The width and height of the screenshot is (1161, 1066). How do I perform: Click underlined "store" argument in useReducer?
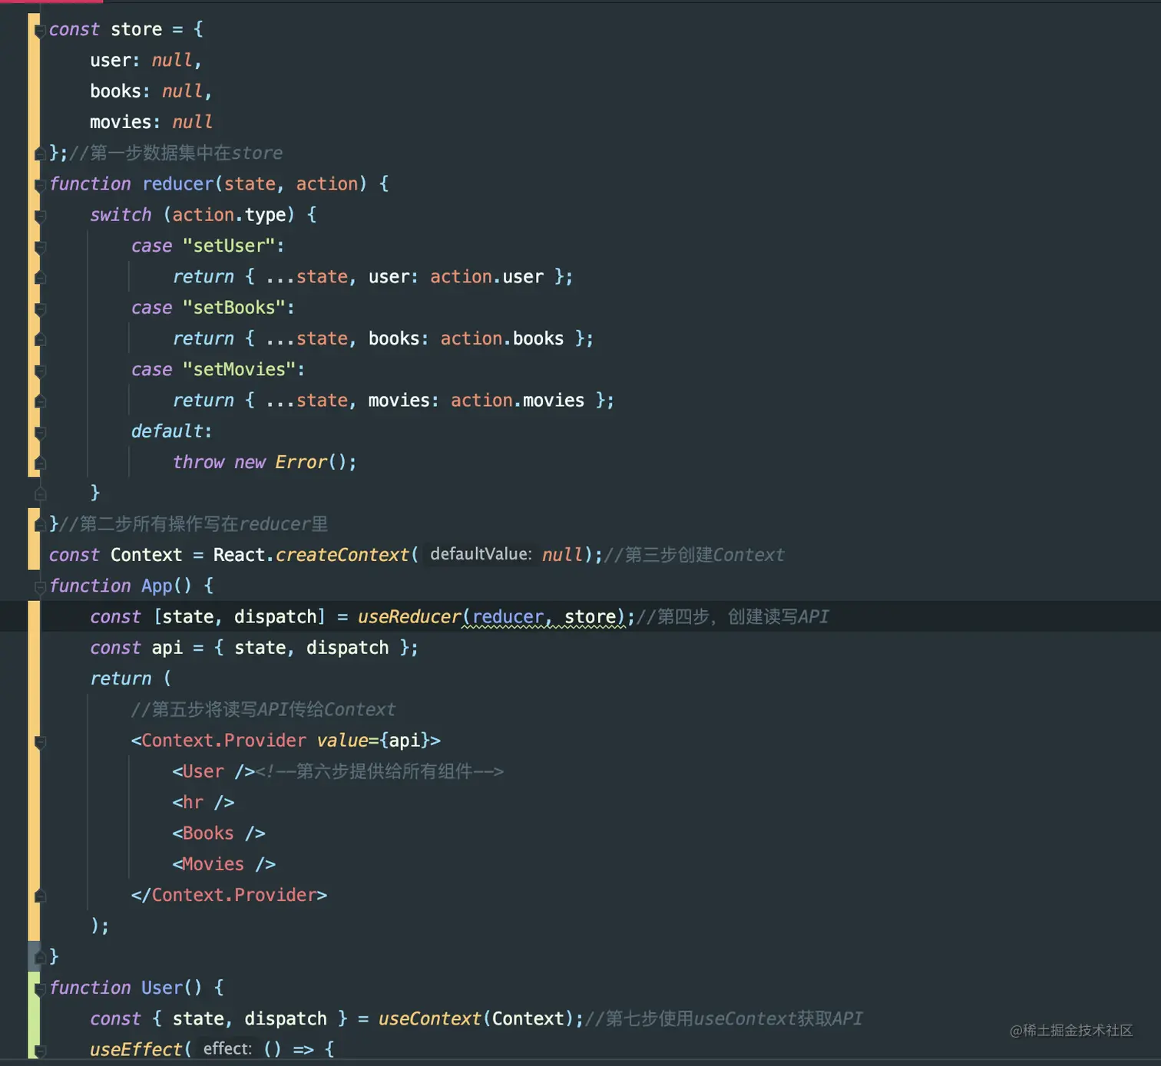click(x=590, y=616)
